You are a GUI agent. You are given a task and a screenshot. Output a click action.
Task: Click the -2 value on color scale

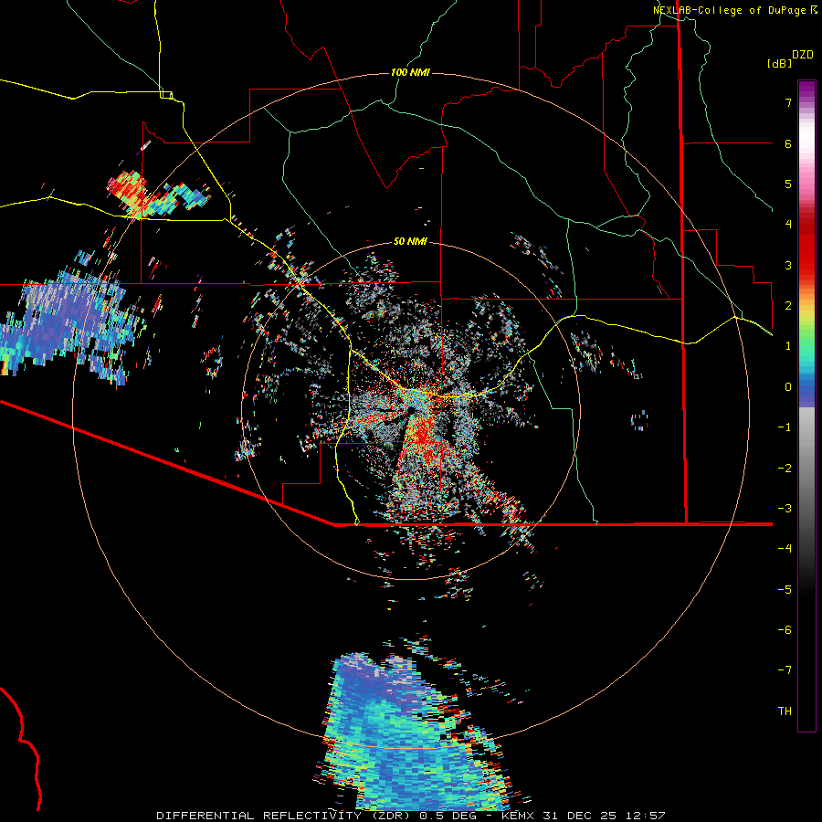coord(785,469)
